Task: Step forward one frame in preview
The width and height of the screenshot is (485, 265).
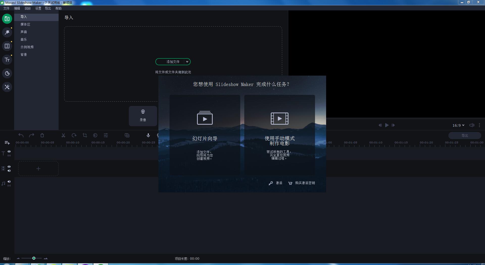Action: point(393,125)
